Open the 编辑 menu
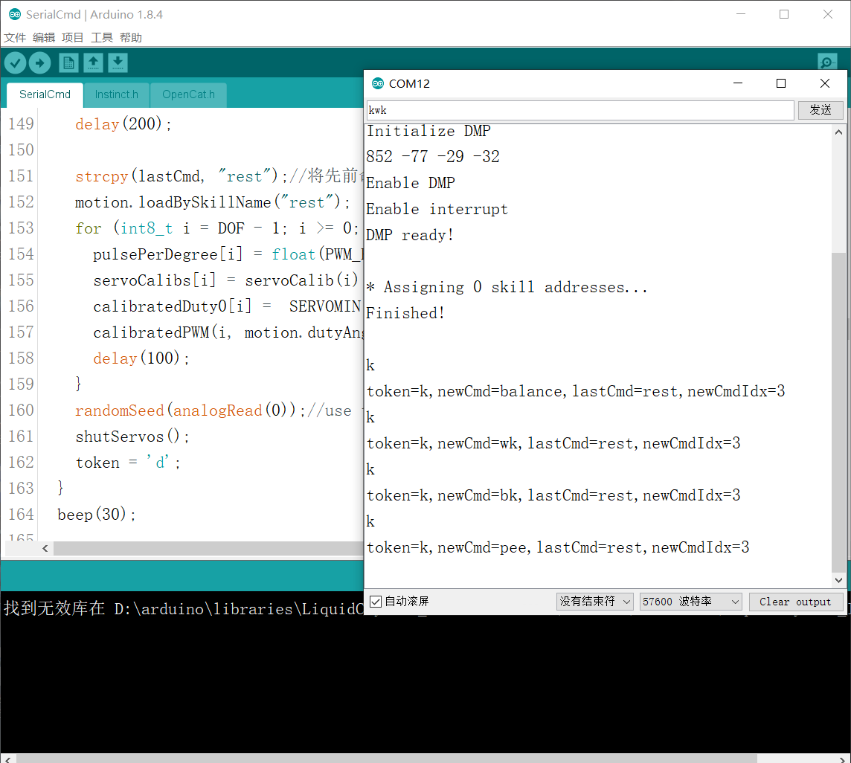 [44, 37]
